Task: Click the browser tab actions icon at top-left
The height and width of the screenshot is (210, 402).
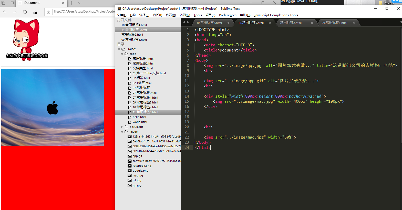Action: (x=3, y=3)
